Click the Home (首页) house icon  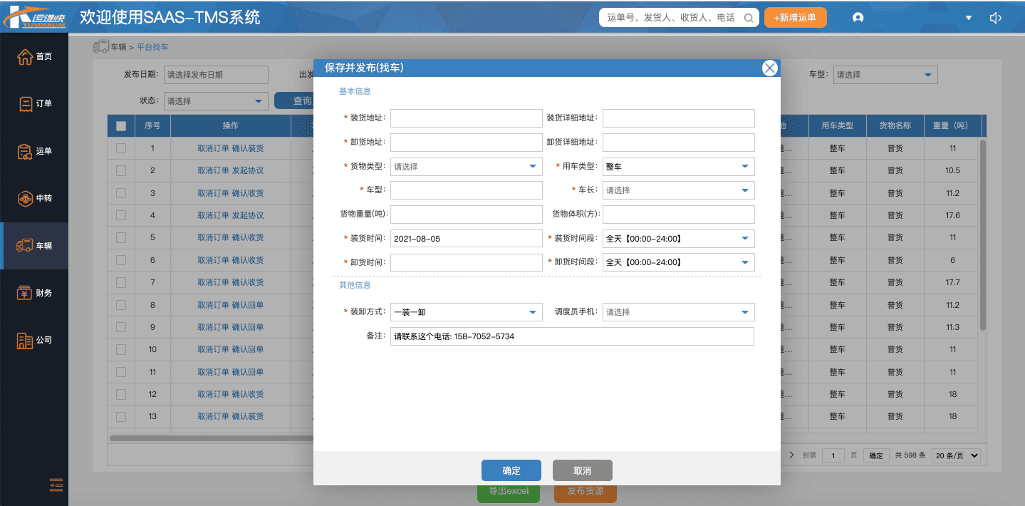pyautogui.click(x=25, y=57)
